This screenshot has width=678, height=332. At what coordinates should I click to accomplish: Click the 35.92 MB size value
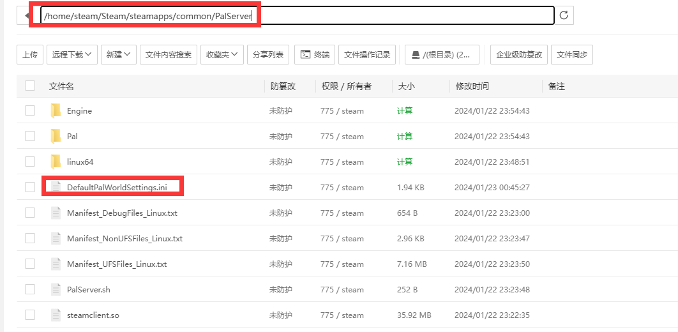tap(414, 315)
